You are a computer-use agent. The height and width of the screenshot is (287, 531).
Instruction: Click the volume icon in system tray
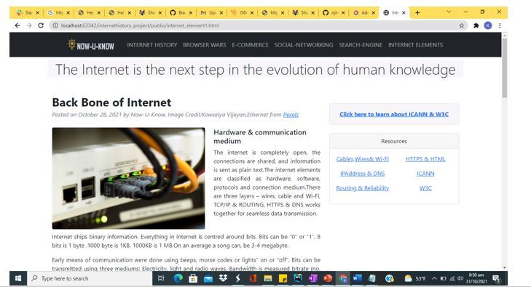click(x=460, y=278)
